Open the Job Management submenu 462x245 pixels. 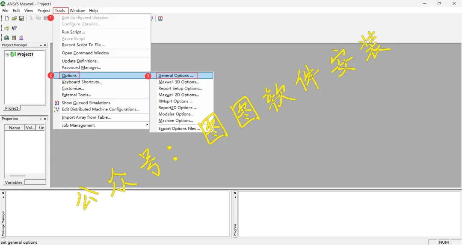(102, 125)
